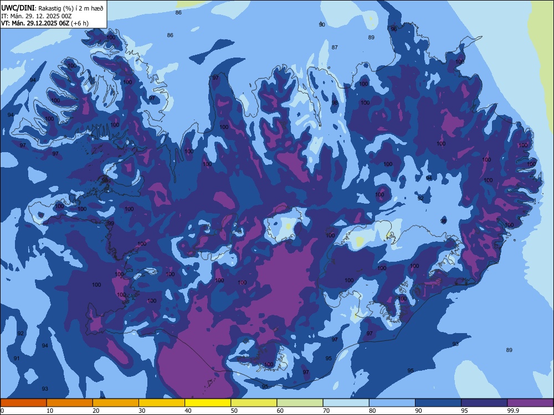Click the legend tick label '0'
The image size is (554, 415).
[x=2, y=411]
